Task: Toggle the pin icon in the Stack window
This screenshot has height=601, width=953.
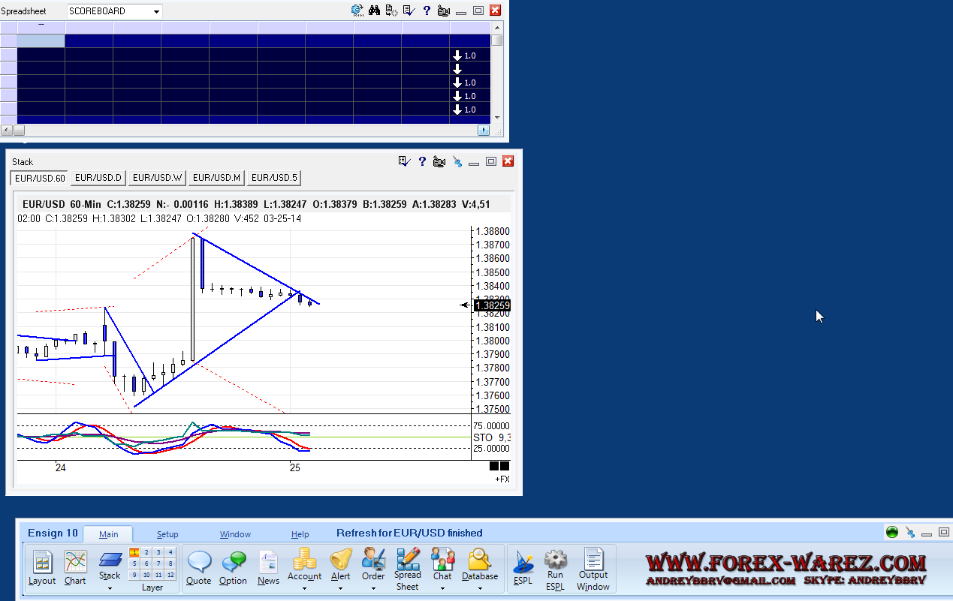Action: (x=457, y=161)
